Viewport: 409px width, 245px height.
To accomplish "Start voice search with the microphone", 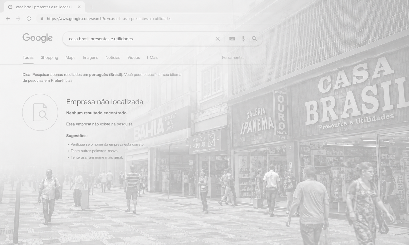I will [243, 39].
